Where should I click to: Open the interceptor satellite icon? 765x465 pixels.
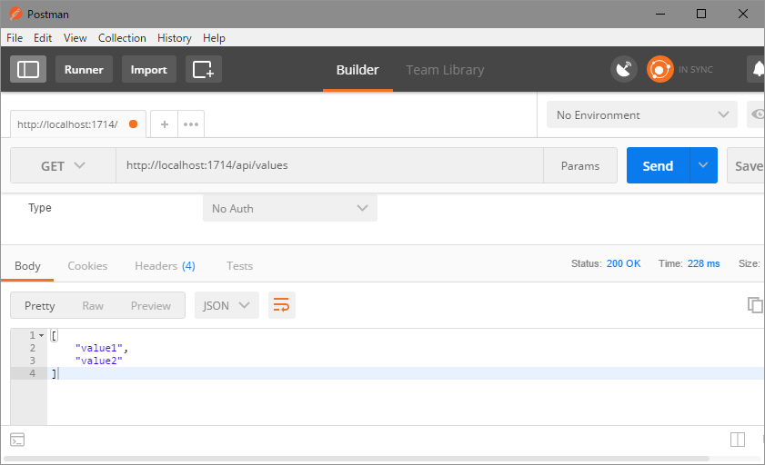623,69
